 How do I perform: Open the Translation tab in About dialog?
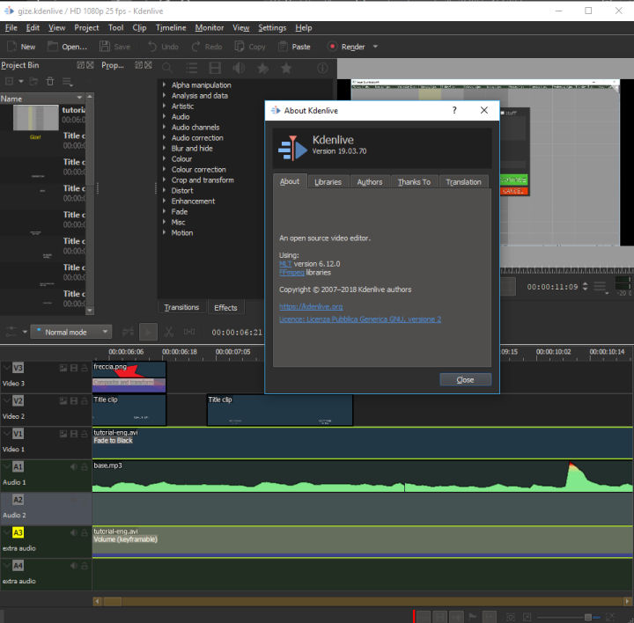tap(463, 182)
